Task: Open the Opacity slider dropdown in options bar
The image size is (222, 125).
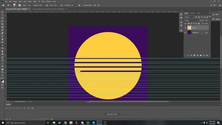Action: pyautogui.click(x=44, y=5)
